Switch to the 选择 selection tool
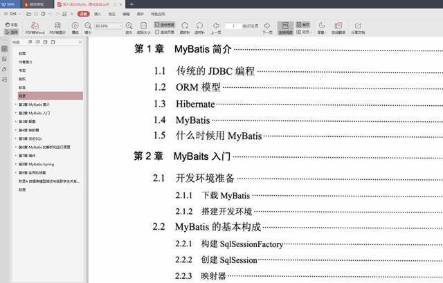 (x=12, y=32)
